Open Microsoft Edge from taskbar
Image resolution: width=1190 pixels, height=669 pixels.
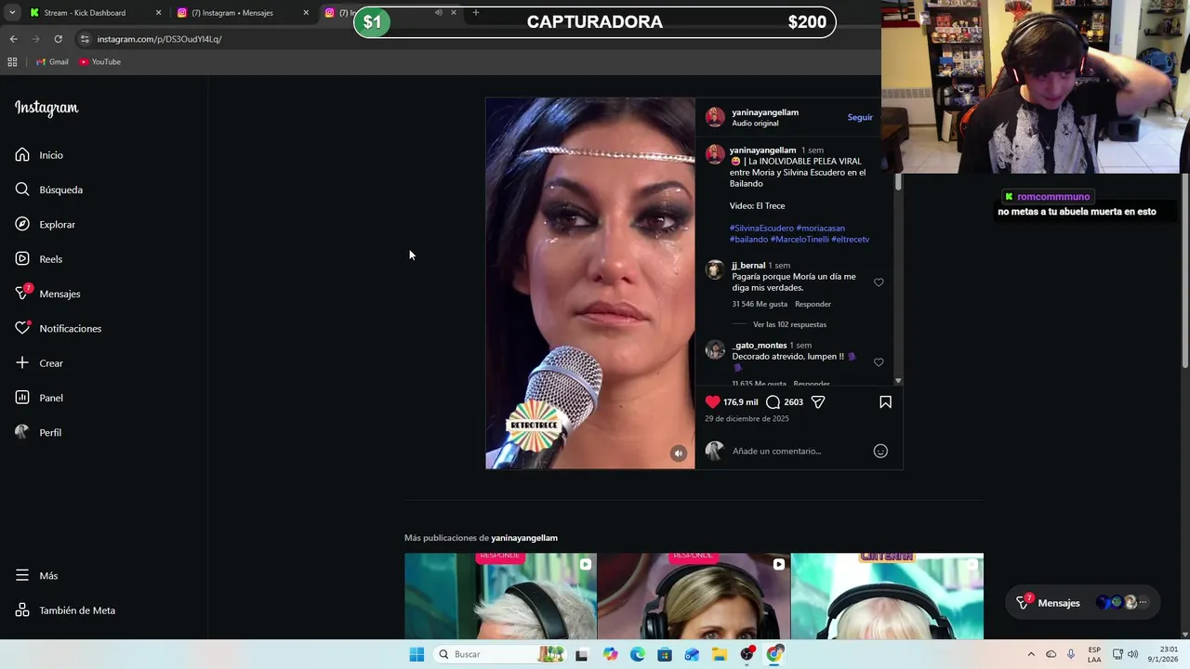pos(638,655)
